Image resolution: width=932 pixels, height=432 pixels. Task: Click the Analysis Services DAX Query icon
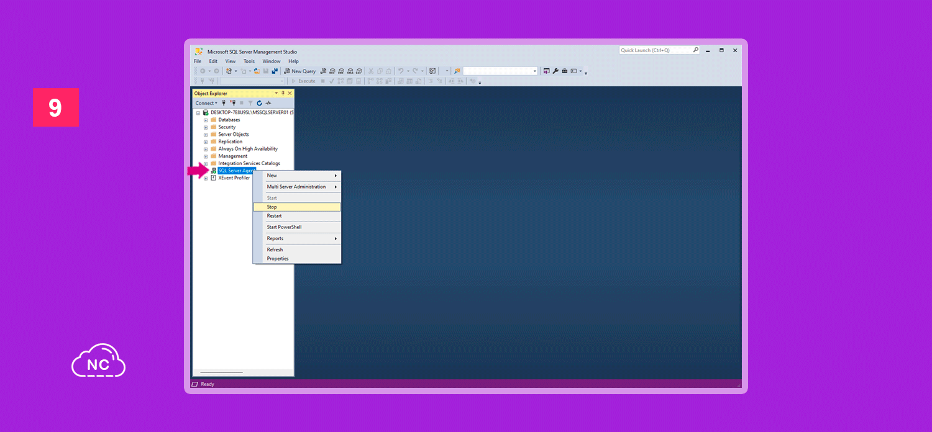tap(359, 71)
